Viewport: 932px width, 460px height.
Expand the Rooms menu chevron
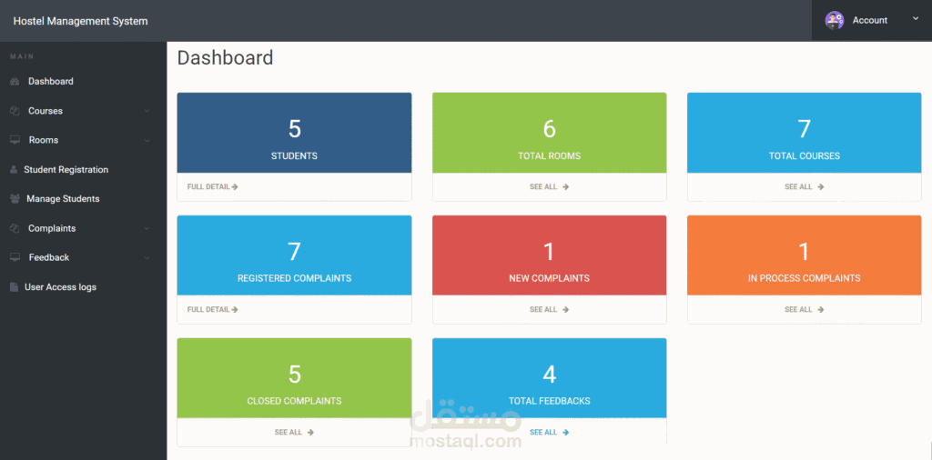147,141
